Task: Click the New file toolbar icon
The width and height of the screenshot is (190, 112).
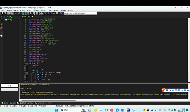Action: (x=2, y=13)
